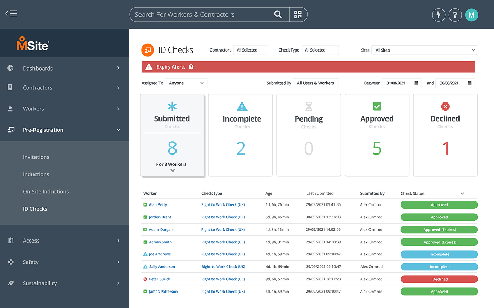Viewport: 494px width, 308px height.
Task: Click the green check beside Adam Dargan
Action: 145,230
